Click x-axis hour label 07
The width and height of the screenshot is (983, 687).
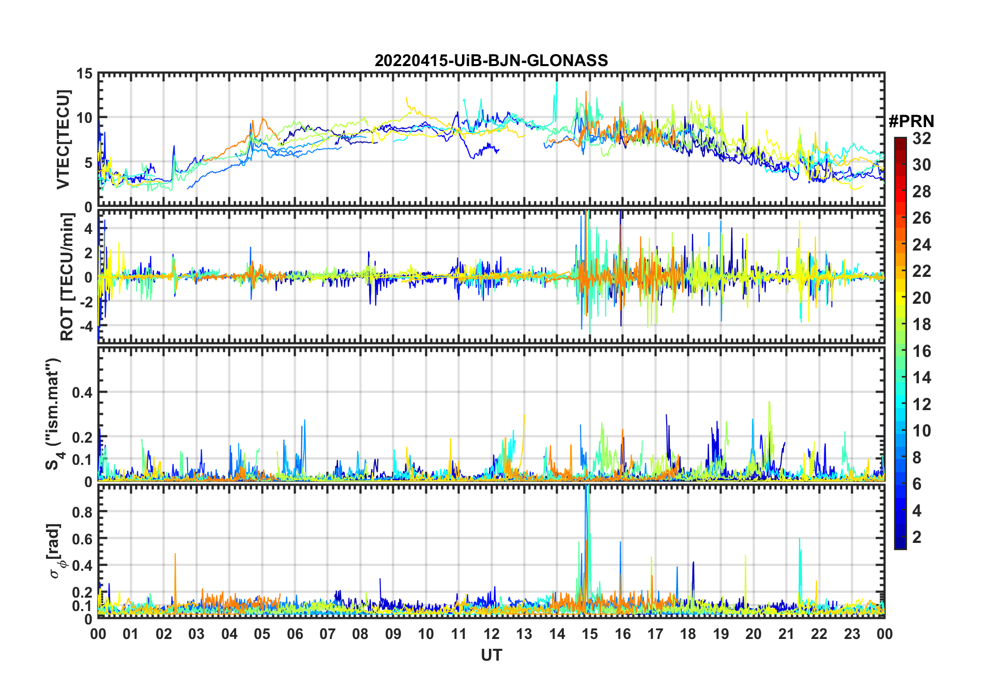328,634
